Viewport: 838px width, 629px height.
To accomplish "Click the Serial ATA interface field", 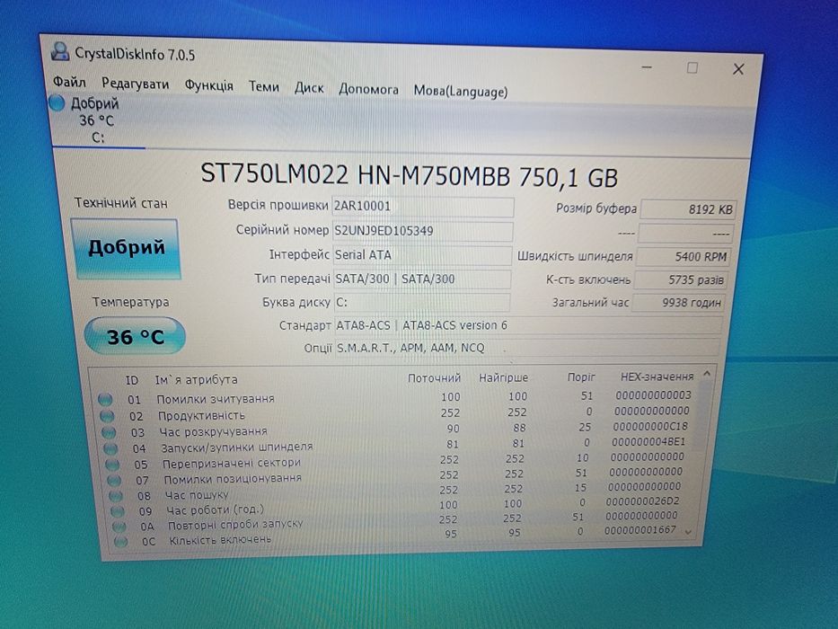I will [422, 255].
